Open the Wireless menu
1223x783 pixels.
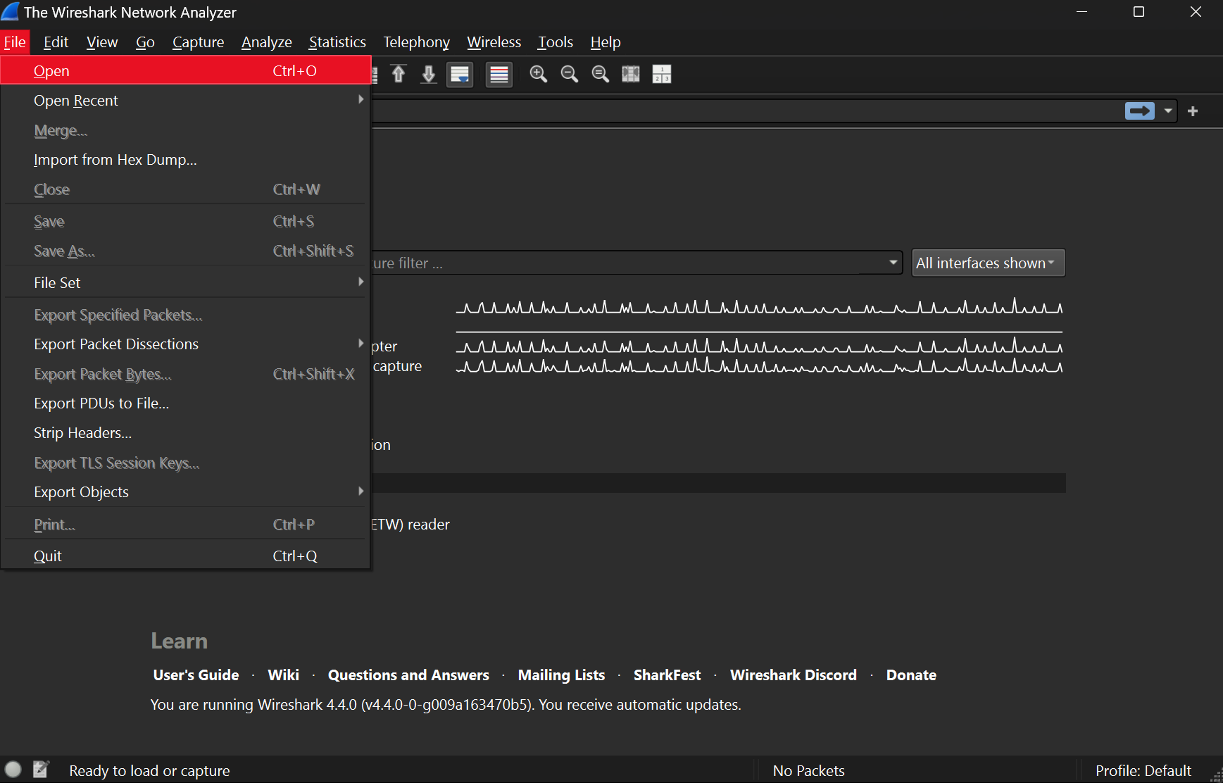[x=494, y=42]
